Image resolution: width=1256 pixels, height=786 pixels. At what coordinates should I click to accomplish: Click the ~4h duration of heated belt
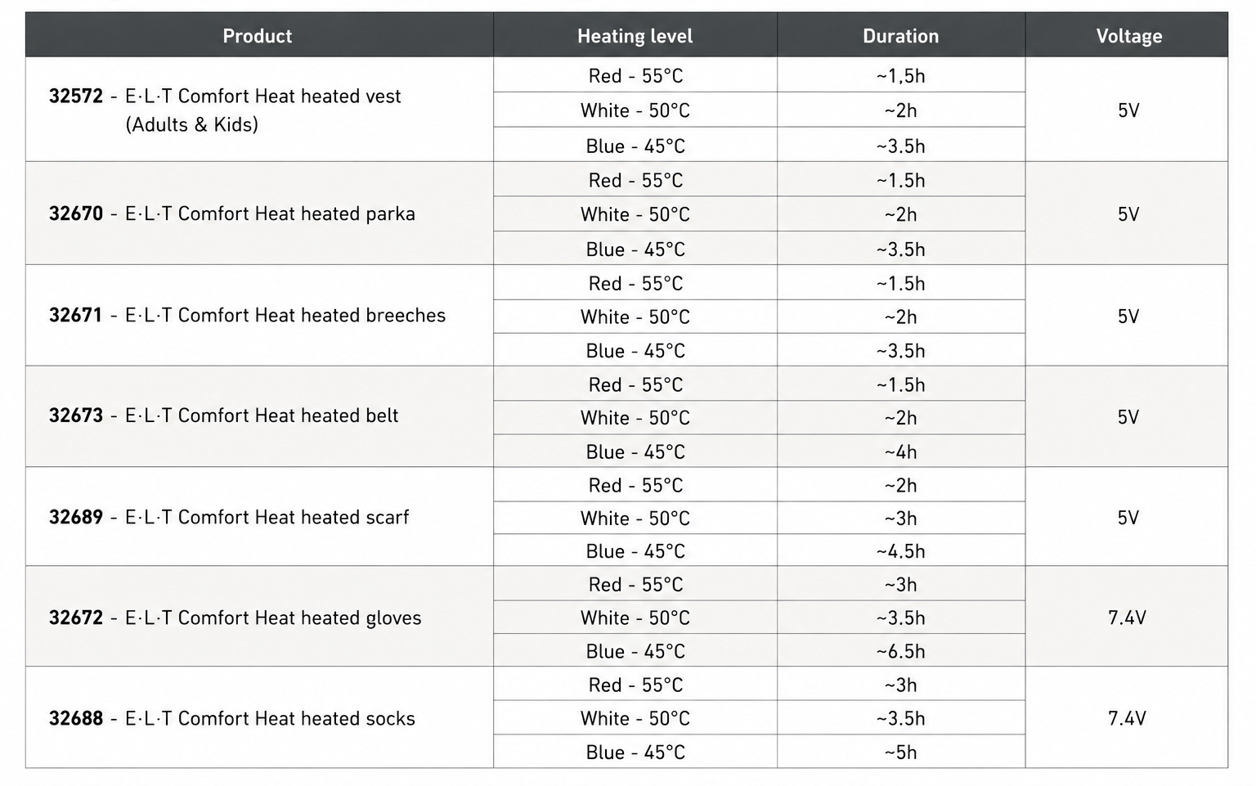(900, 451)
